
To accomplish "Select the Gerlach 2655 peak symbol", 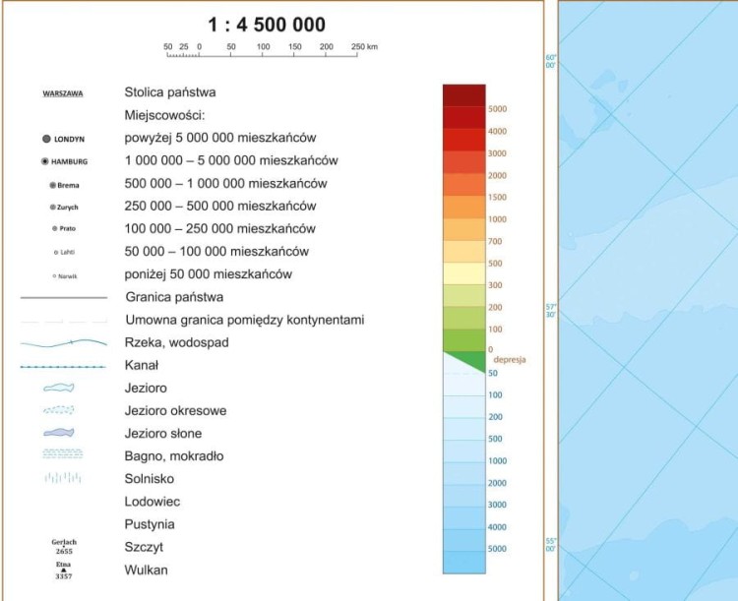I will [x=64, y=546].
